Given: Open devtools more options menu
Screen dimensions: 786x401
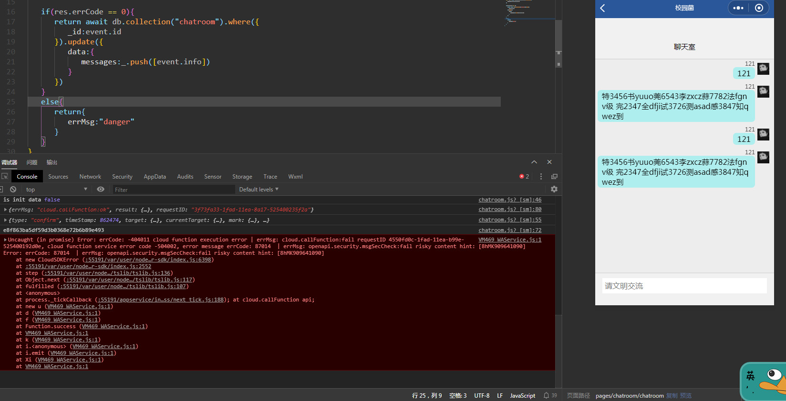Looking at the screenshot, I should click(541, 176).
